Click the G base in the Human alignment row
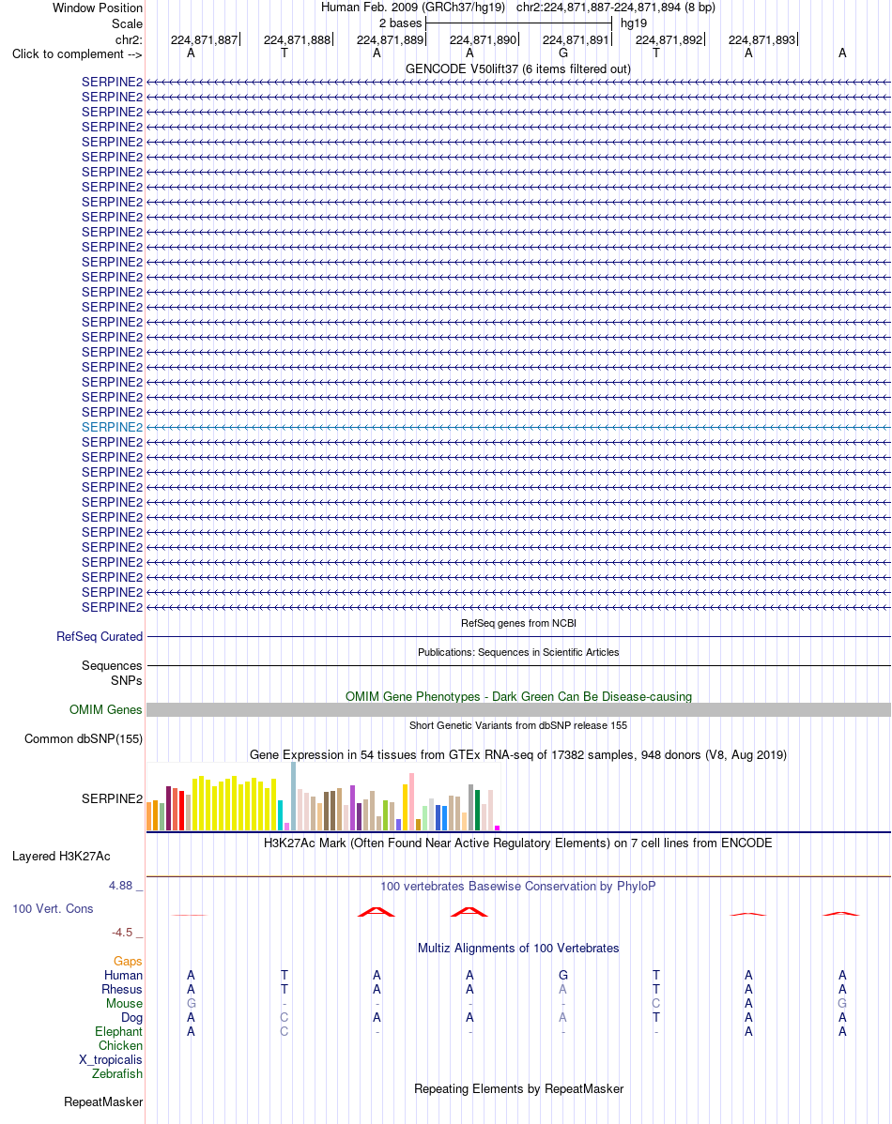 coord(563,976)
